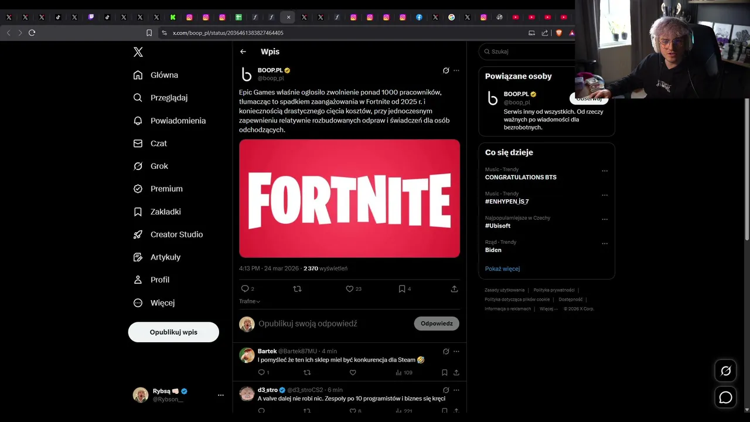The height and width of the screenshot is (422, 750).
Task: Bookmark page from address bar icon
Action: click(149, 33)
